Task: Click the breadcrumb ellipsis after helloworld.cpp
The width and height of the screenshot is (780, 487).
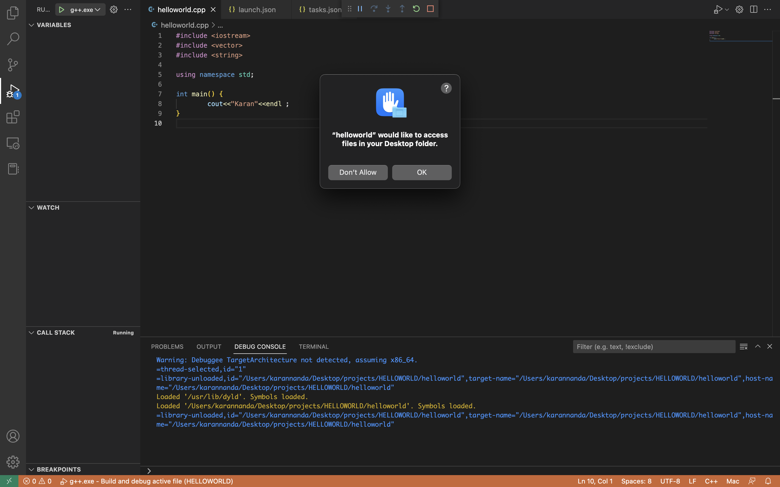Action: 220,25
